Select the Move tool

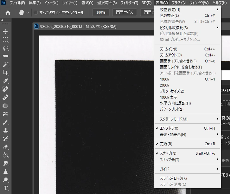point(5,32)
